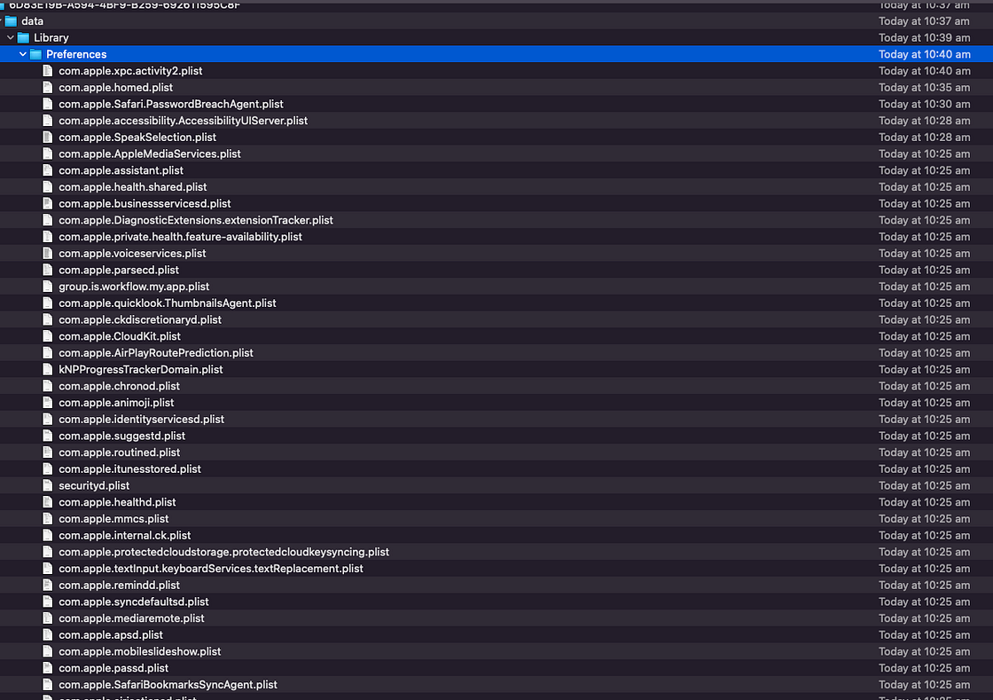Select com.apple.protectedcloudstorage.protectedcloudkeysyncing.plist file name
The image size is (993, 700).
[223, 552]
